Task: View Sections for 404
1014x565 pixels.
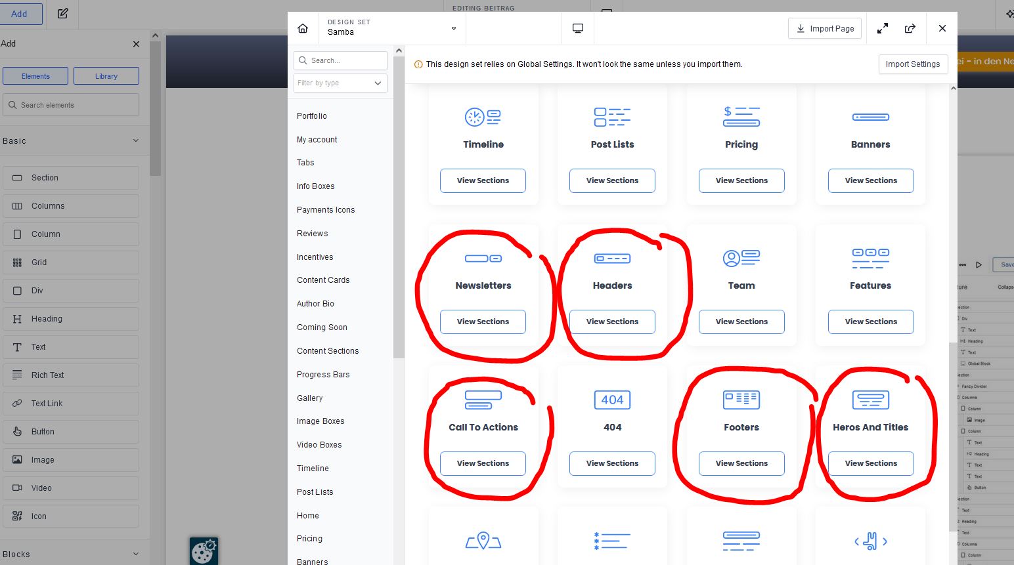Action: point(612,463)
